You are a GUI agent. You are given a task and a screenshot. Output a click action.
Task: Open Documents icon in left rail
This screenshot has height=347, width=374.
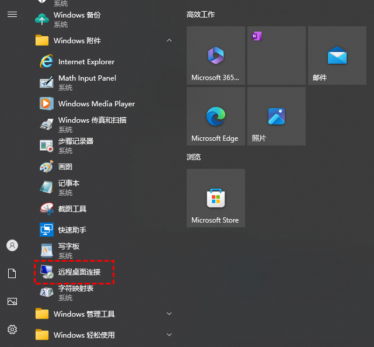(x=12, y=273)
